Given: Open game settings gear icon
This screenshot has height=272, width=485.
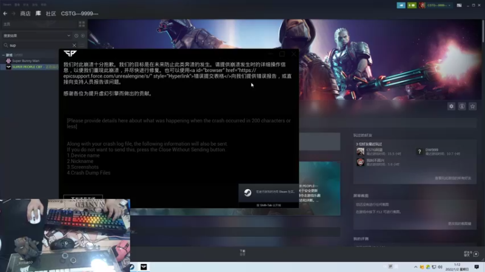Looking at the screenshot, I should pyautogui.click(x=451, y=106).
